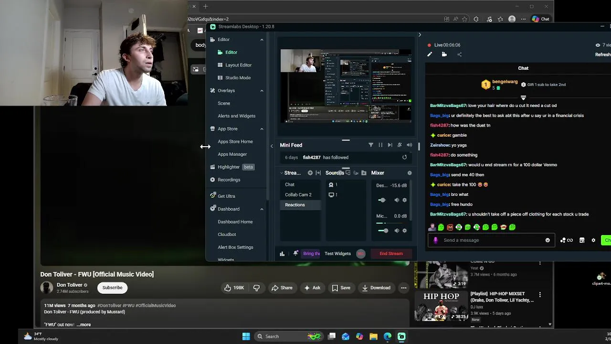Viewport: 611px width, 344px height.
Task: Click the camera icon under Live timer
Action: pos(444,54)
